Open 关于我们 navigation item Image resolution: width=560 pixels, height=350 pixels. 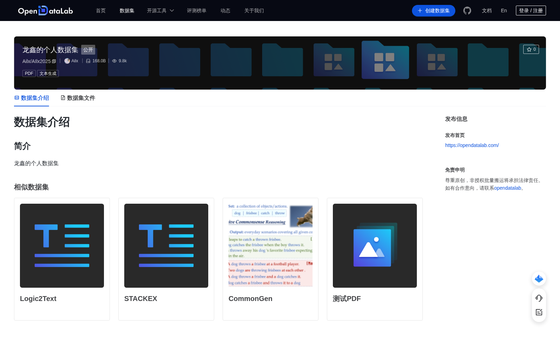254,10
